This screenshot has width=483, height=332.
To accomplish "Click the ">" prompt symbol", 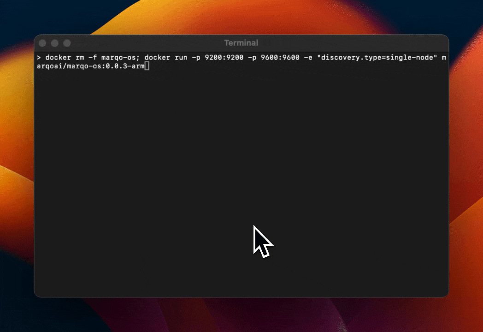I will pos(39,58).
